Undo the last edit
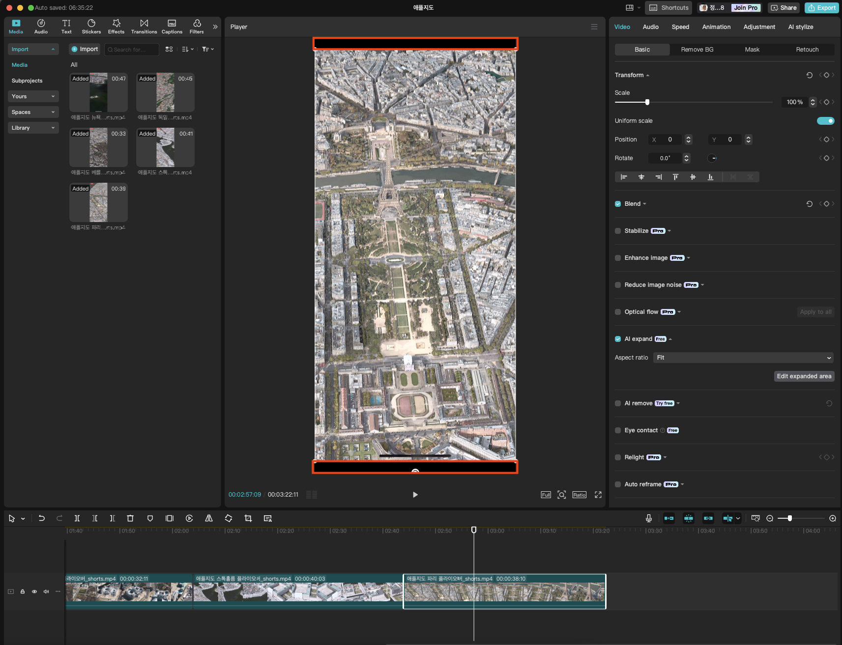This screenshot has width=842, height=645. click(x=42, y=518)
